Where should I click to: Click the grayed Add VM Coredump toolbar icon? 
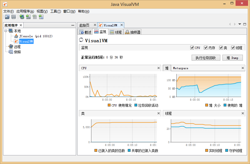tap(35, 17)
